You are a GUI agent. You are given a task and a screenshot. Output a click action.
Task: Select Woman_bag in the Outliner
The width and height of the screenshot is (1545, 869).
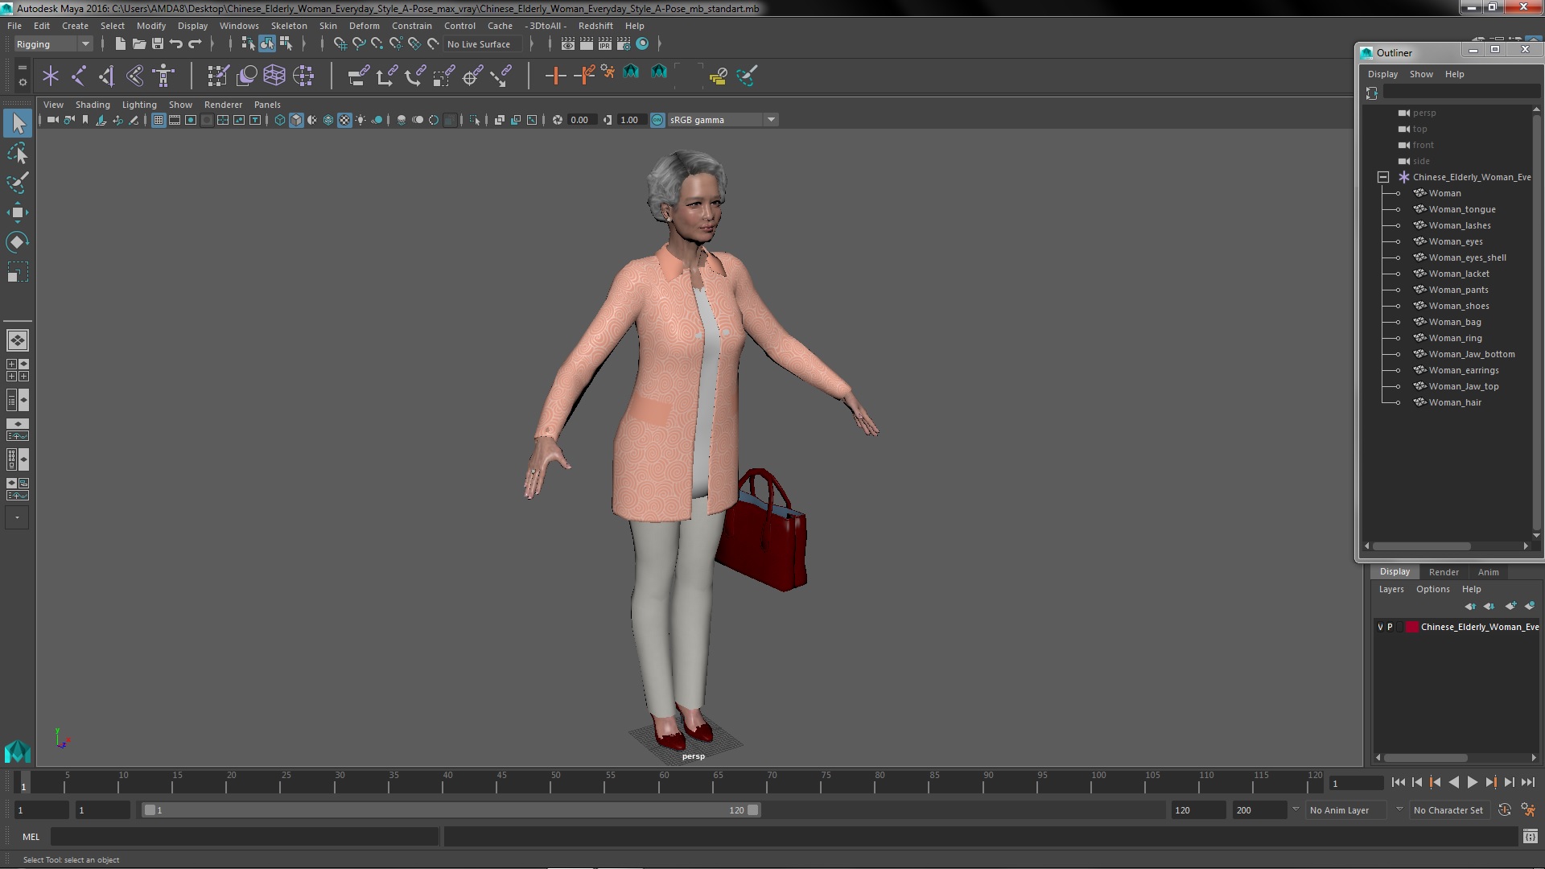point(1455,322)
